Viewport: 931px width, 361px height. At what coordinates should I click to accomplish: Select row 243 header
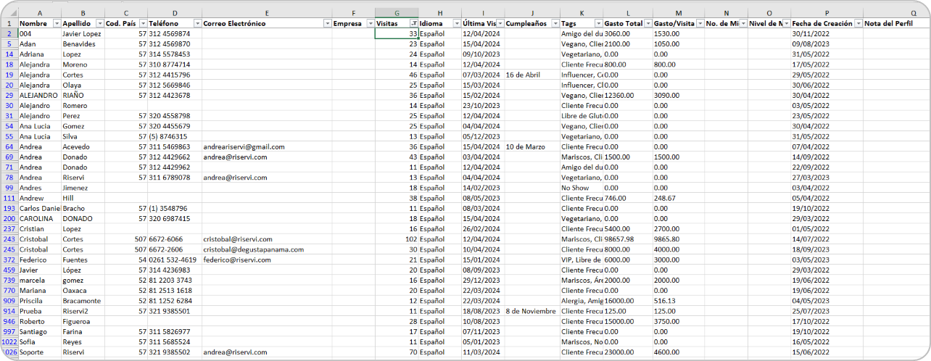tap(9, 239)
